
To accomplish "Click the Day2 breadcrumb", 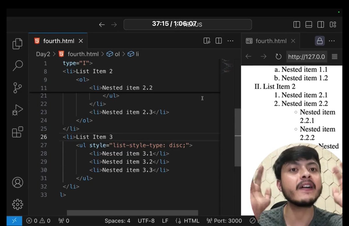I will pyautogui.click(x=43, y=54).
